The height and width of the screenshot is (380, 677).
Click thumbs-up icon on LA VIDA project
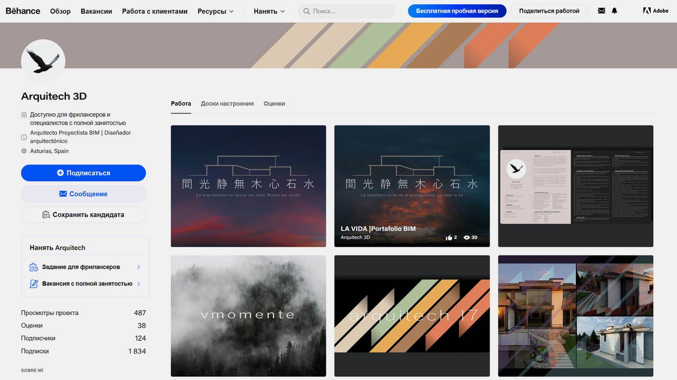(x=449, y=237)
